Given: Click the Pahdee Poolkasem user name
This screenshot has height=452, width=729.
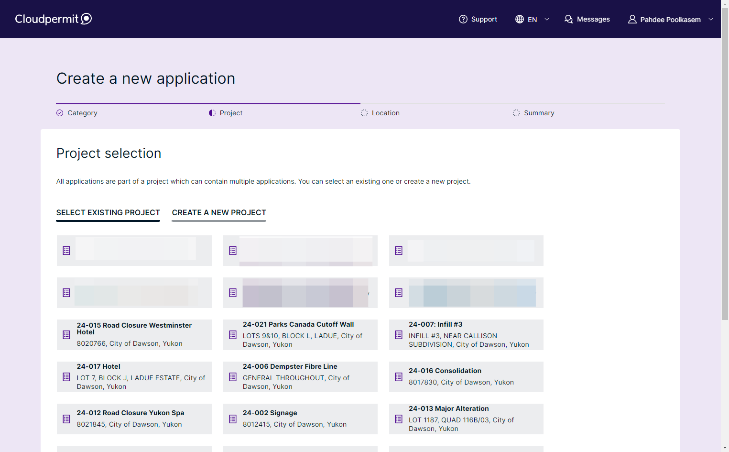Looking at the screenshot, I should (x=671, y=20).
